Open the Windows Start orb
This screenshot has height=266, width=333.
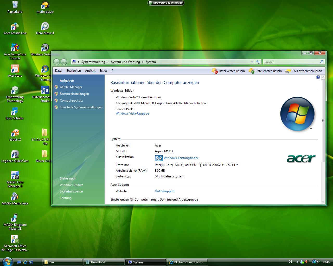click(x=7, y=262)
